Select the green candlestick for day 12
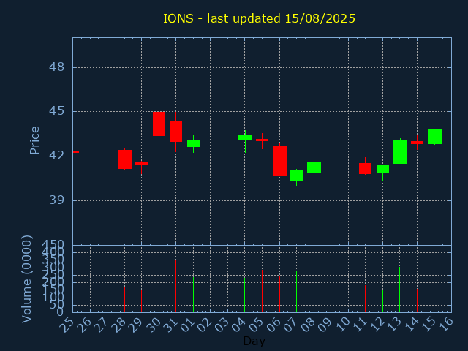468x351 pixels. coord(382,169)
